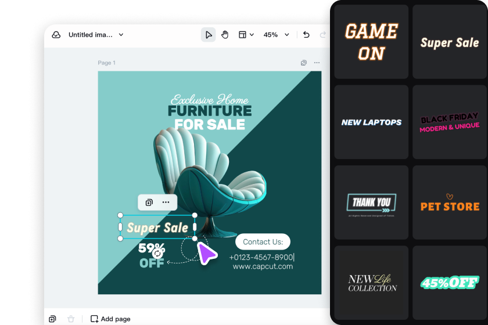Choose the THANK YOU text template
Viewport: 488px width, 325px height.
371,203
